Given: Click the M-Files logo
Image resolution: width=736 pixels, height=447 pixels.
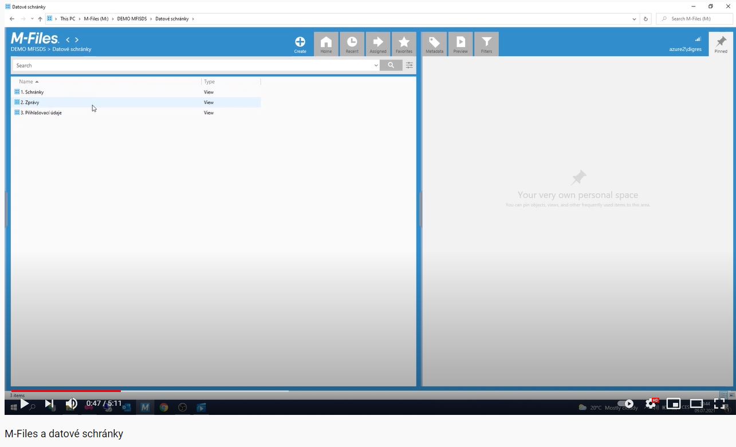Looking at the screenshot, I should point(34,38).
